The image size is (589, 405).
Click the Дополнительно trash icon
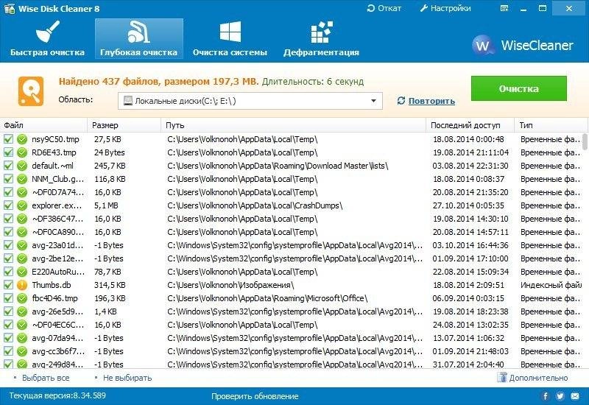tap(502, 377)
